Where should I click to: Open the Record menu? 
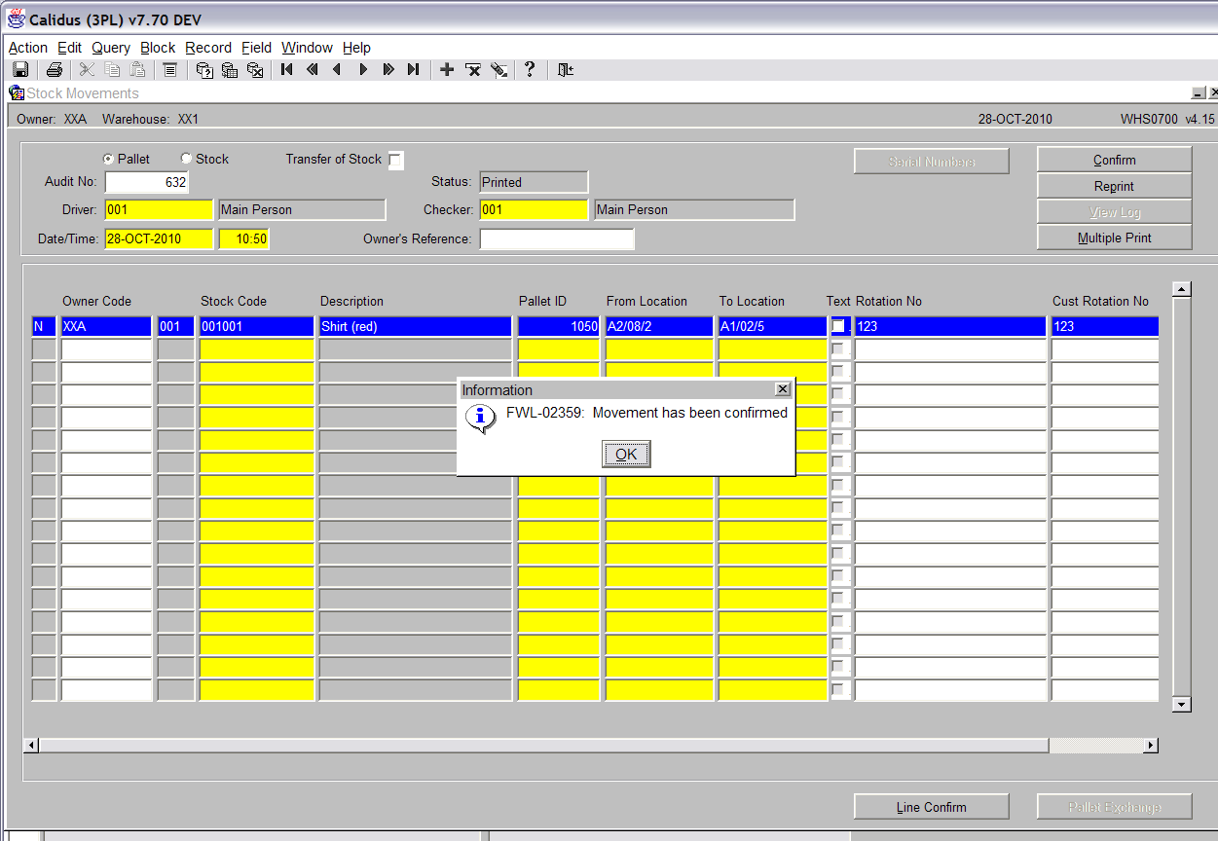coord(208,48)
